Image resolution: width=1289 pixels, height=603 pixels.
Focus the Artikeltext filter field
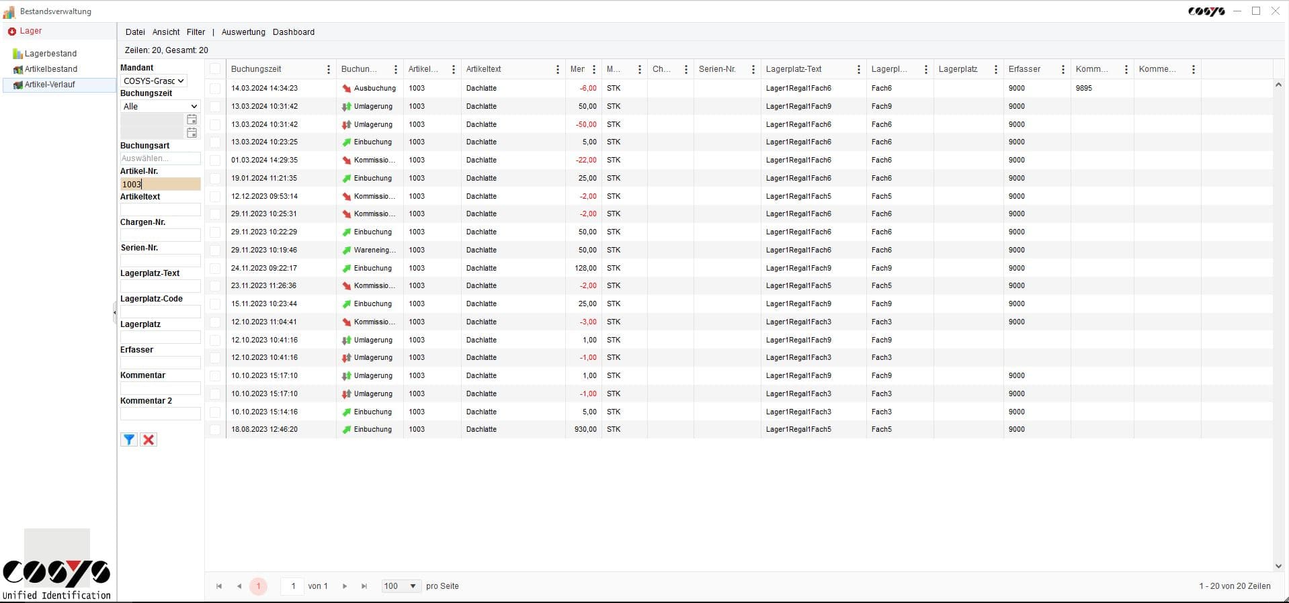click(x=160, y=210)
